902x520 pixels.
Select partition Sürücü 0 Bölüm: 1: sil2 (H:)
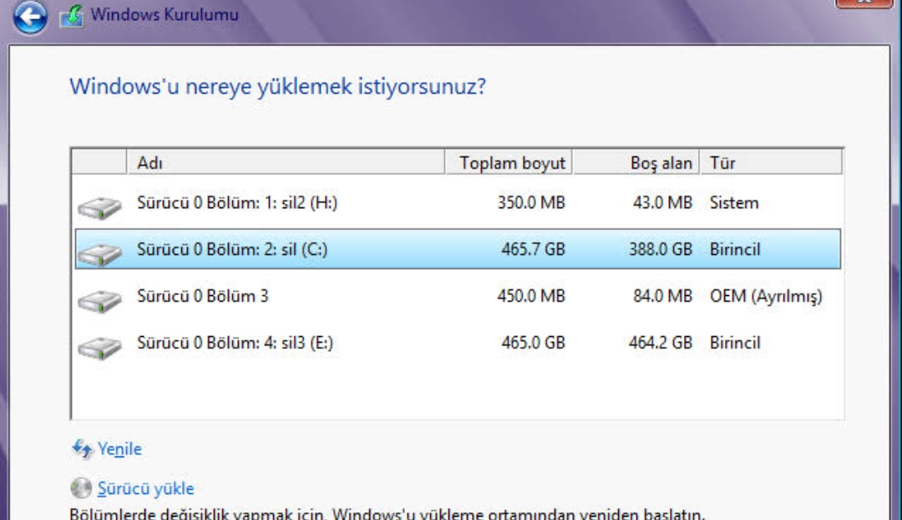(458, 202)
